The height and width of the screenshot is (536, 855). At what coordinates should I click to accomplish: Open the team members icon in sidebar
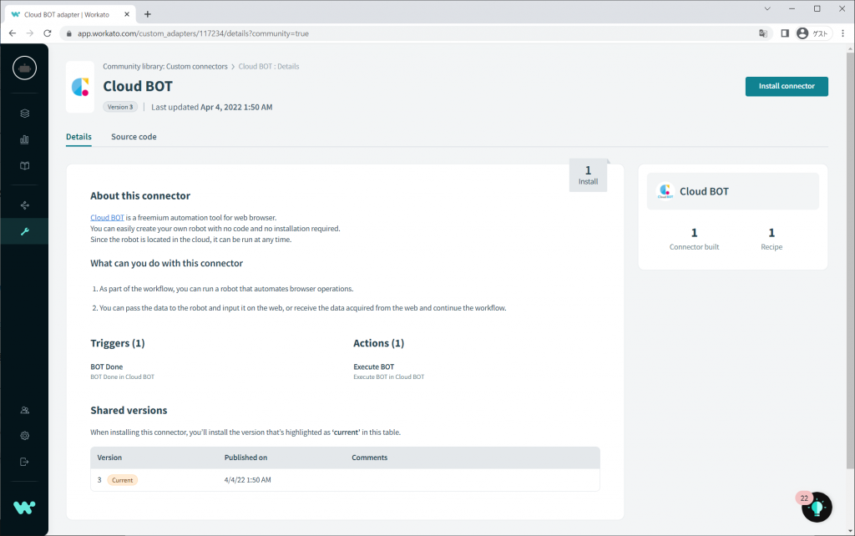(24, 410)
